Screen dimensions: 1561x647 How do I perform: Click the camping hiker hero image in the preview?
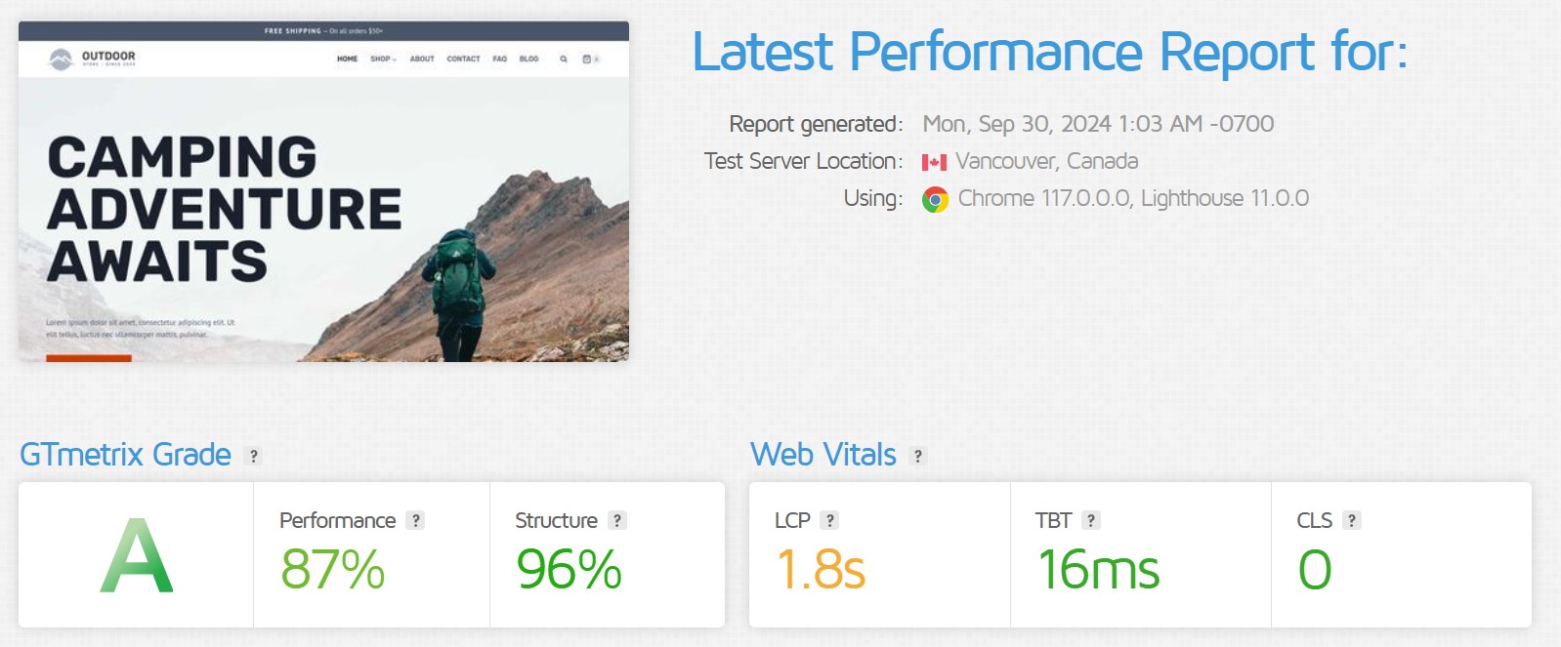tap(459, 283)
